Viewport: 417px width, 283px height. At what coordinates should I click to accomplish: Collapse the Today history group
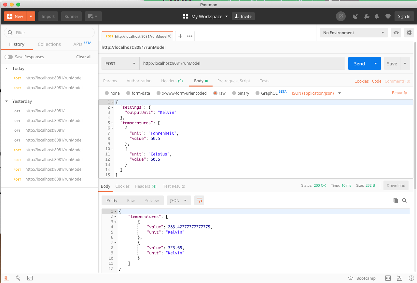(x=7, y=68)
